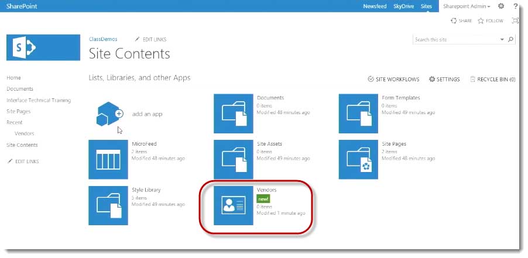Click the green new! badge

(x=263, y=199)
